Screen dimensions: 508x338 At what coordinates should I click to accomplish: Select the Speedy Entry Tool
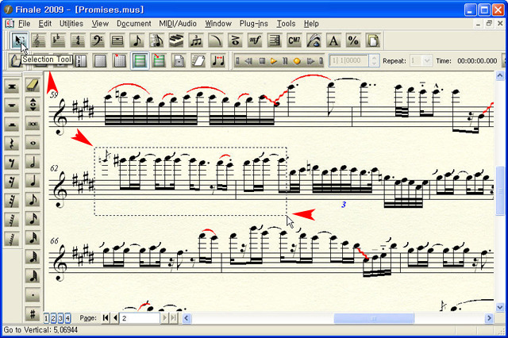pyautogui.click(x=157, y=40)
